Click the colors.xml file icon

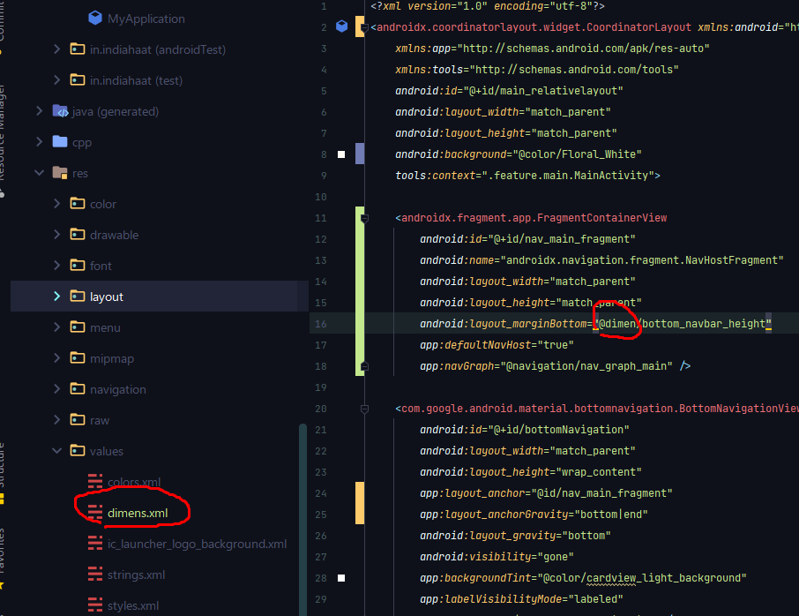(x=95, y=481)
